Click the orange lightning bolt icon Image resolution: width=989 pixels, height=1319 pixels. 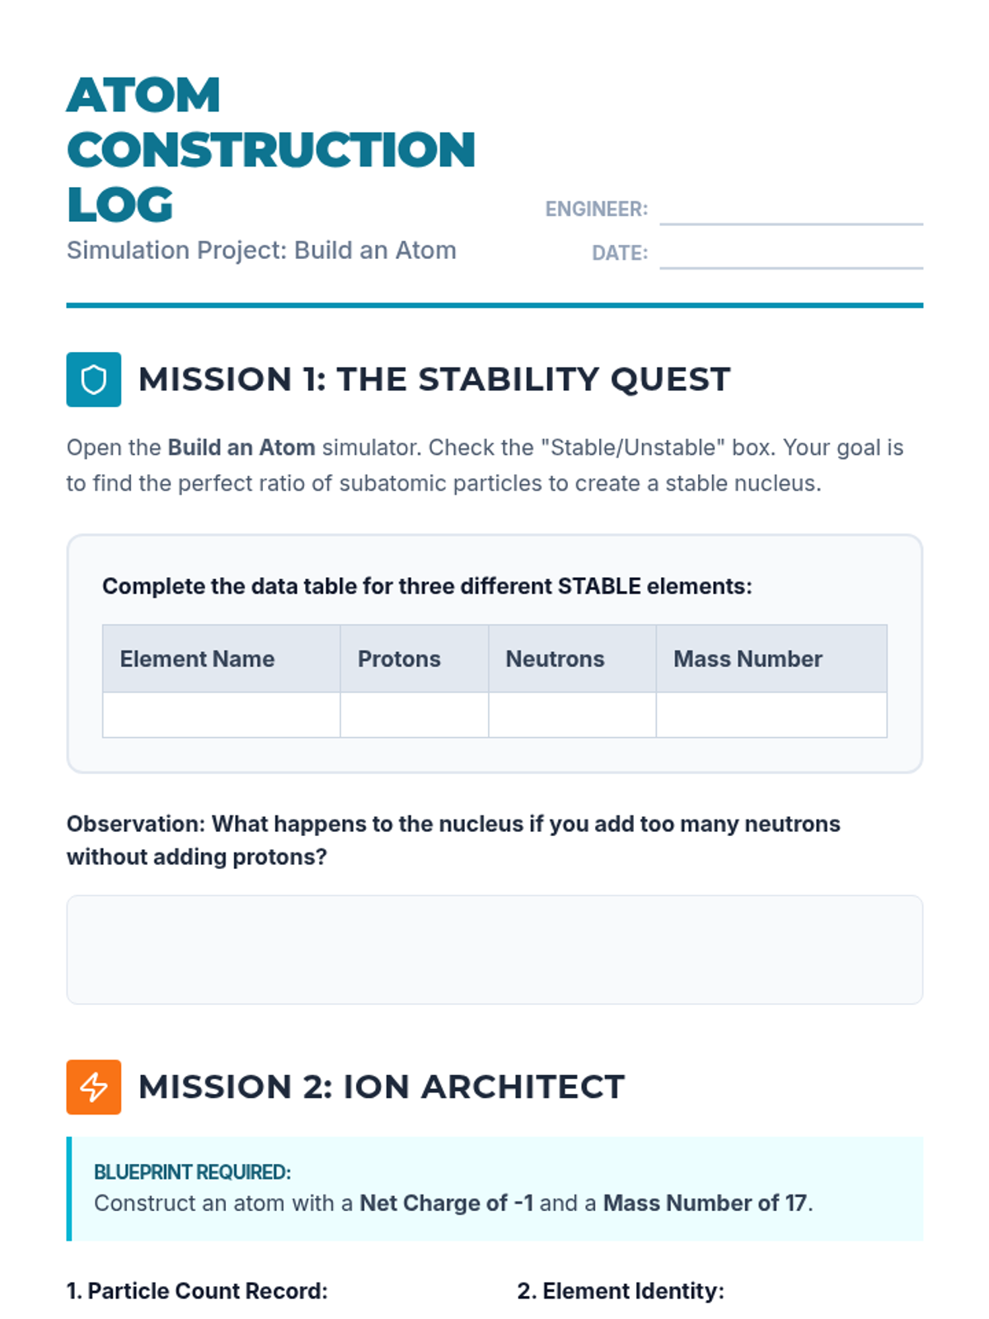[93, 1087]
